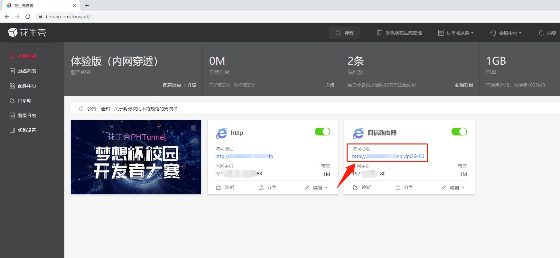Click 配置清单 link
The width and height of the screenshot is (560, 258).
(x=172, y=85)
